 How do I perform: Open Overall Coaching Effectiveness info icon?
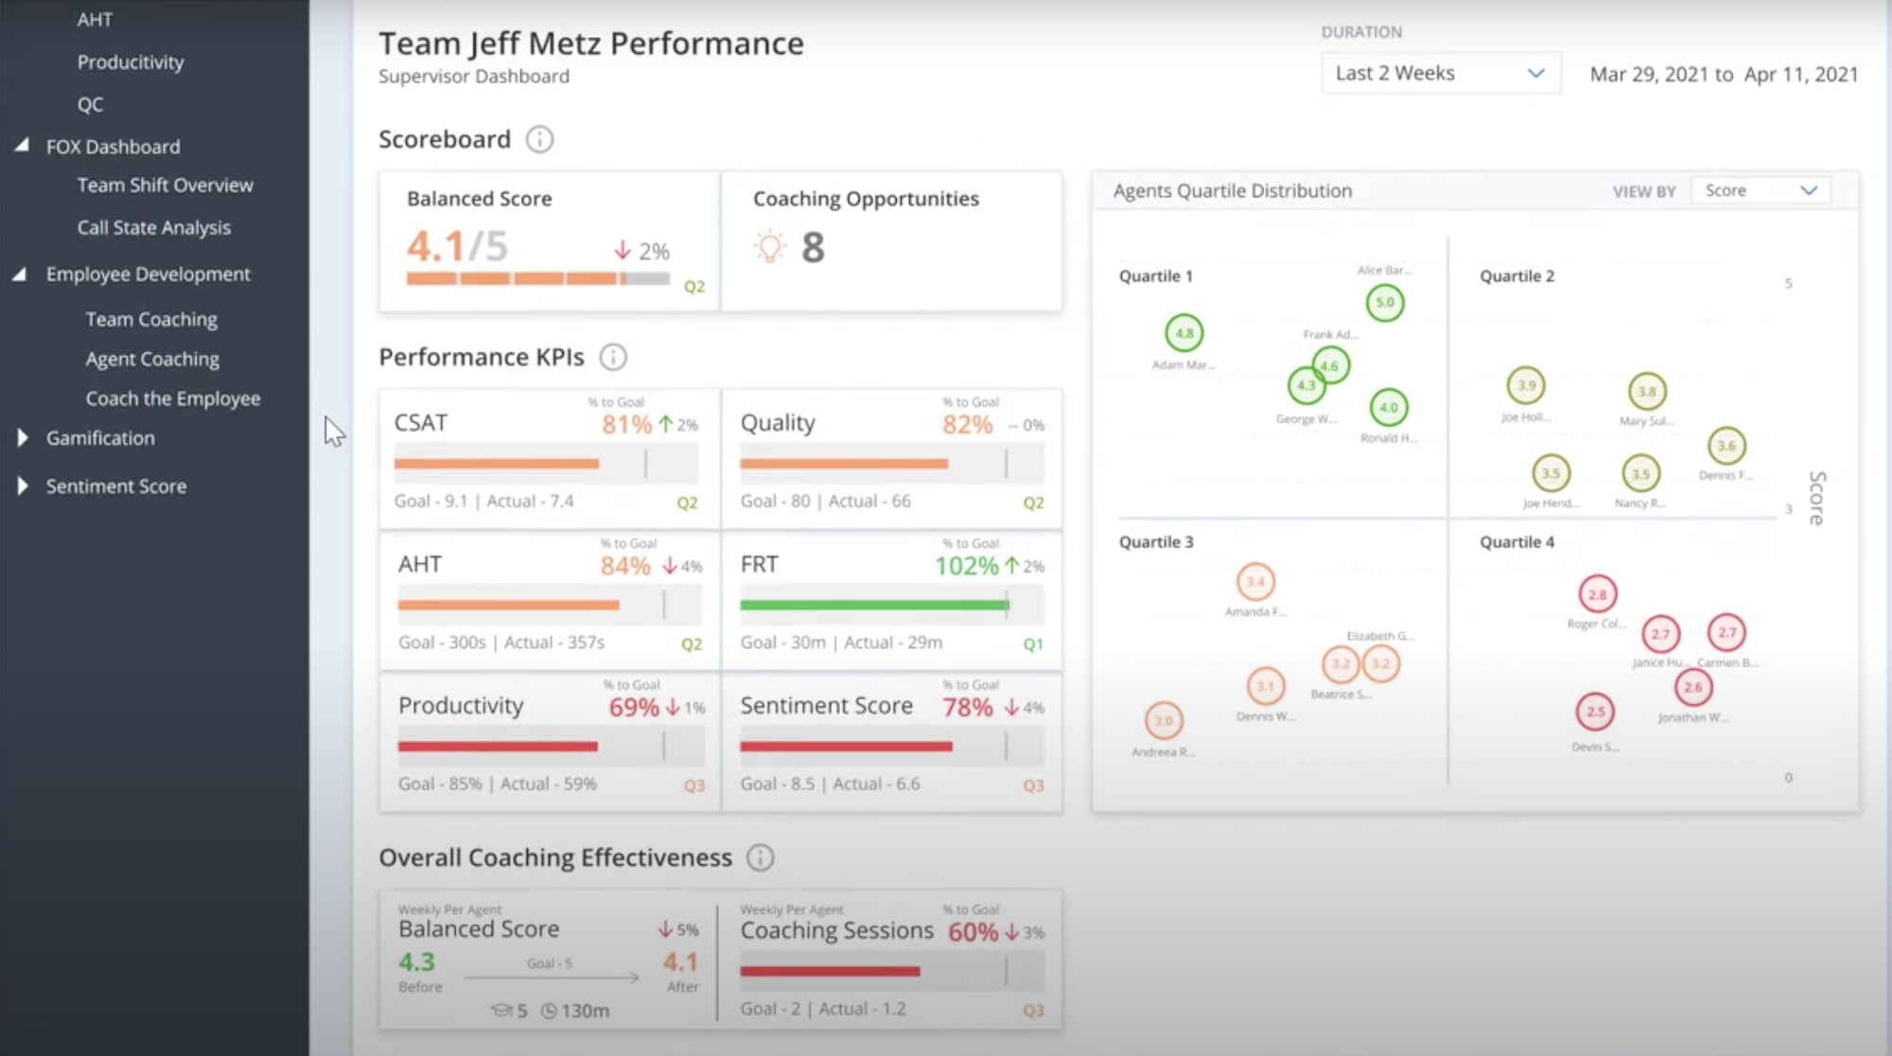coord(761,858)
